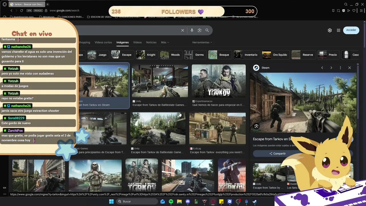Open Google quick settings gear
The image size is (366, 206).
pos(330,30)
